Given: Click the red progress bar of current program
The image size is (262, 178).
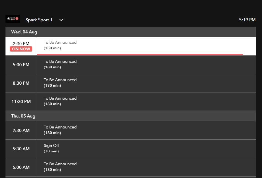Looking at the screenshot, I should (140, 54).
